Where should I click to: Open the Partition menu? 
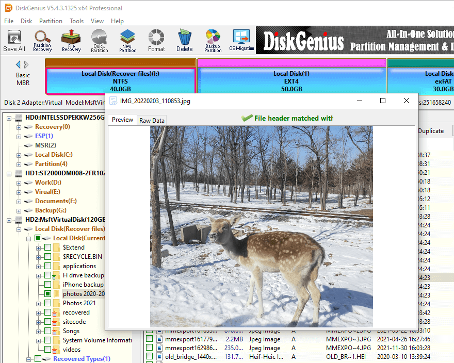point(51,21)
